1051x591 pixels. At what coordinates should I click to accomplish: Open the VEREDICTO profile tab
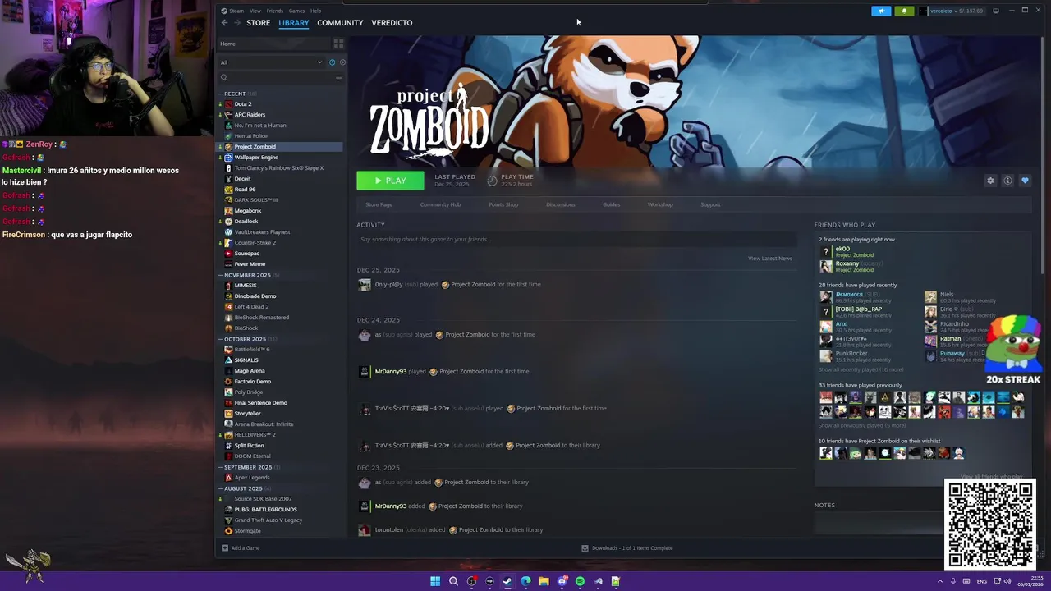(x=392, y=23)
